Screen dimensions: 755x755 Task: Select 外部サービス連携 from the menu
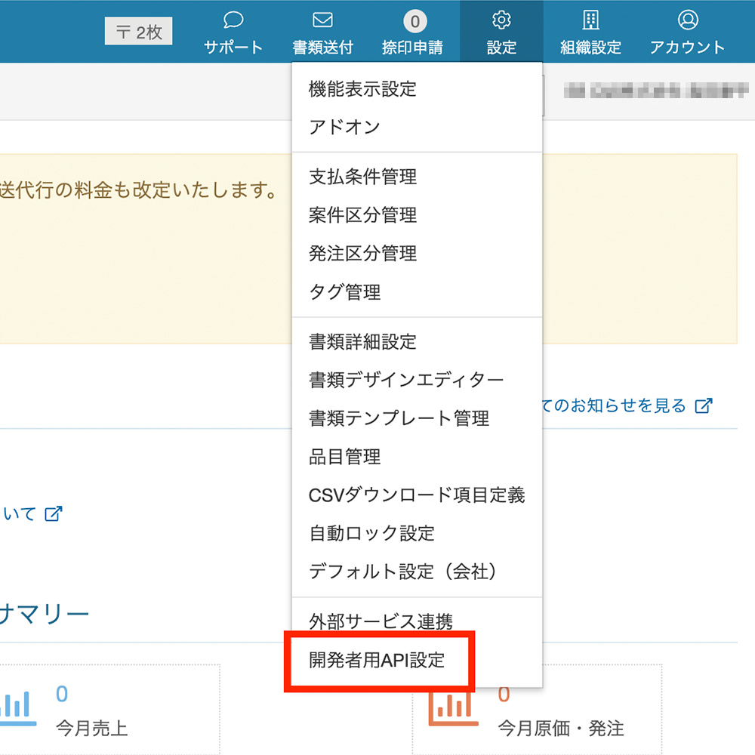pos(381,621)
